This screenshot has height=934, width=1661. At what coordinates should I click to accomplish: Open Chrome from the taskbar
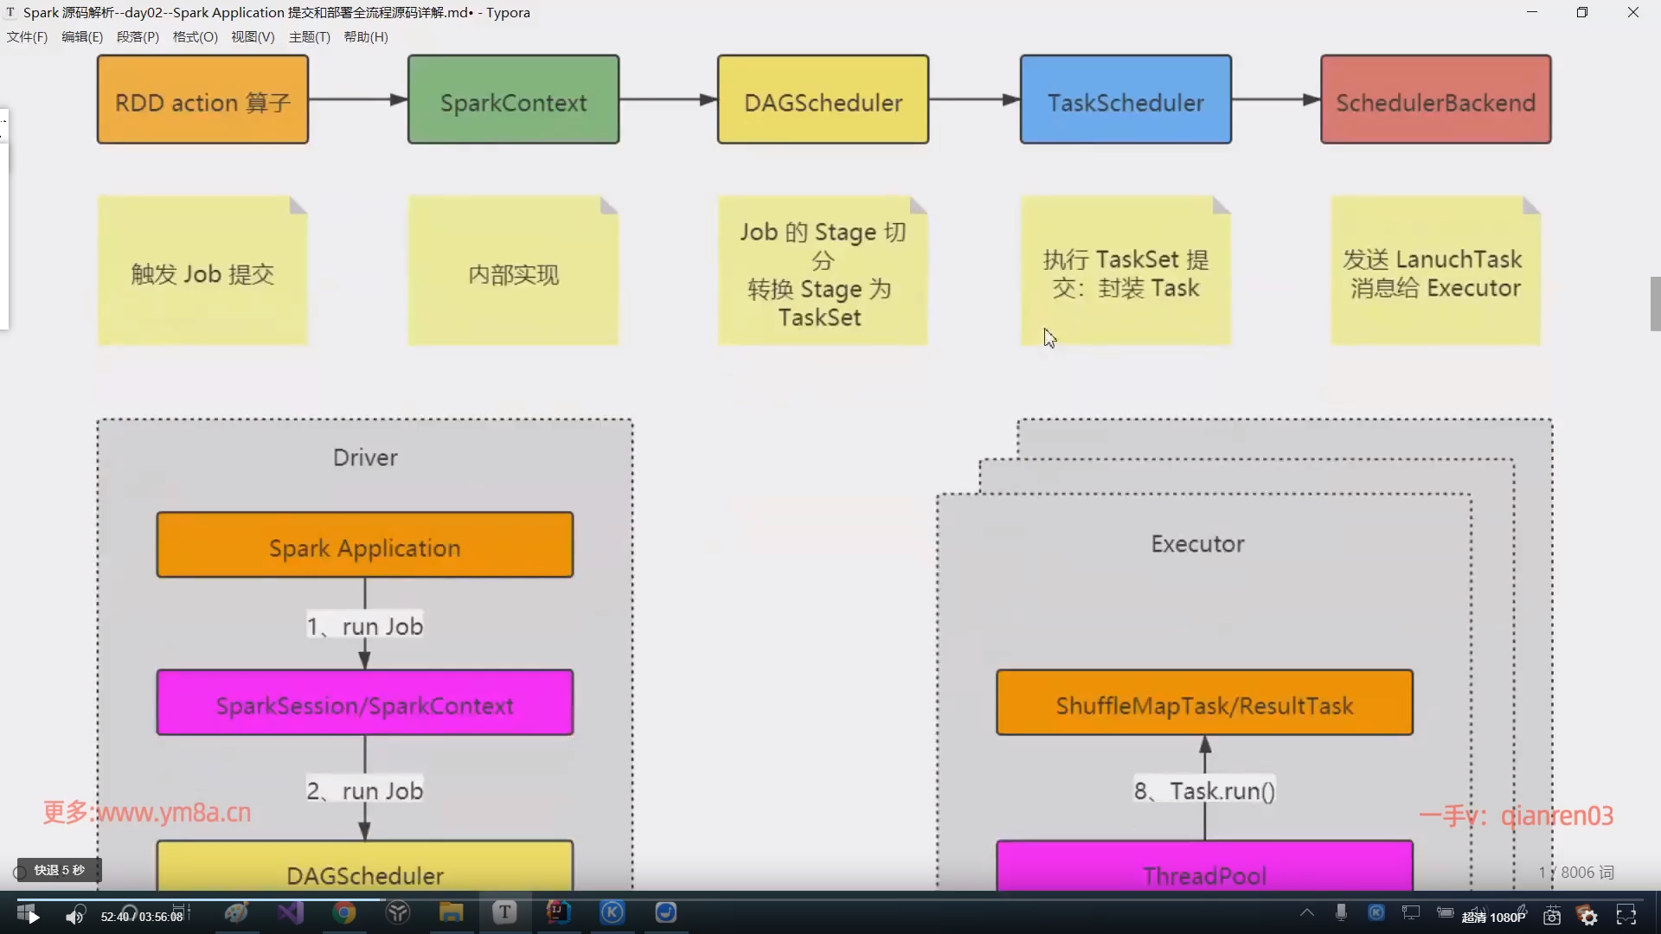pos(344,913)
